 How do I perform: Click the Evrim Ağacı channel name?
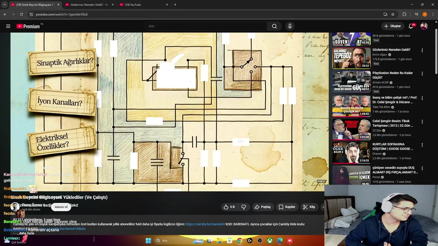(x=380, y=55)
